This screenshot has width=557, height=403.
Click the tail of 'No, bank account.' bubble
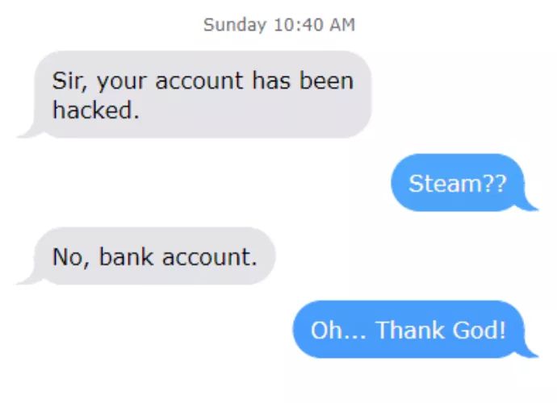pos(30,277)
